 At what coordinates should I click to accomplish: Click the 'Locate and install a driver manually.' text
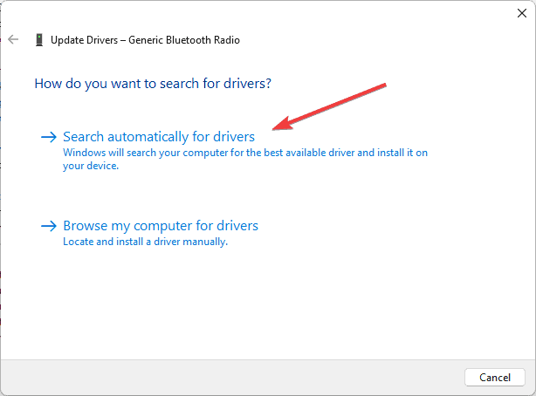coord(145,242)
